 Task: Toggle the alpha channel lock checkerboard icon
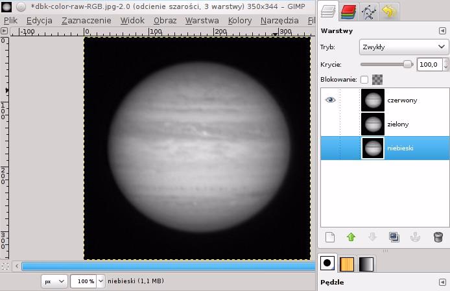click(x=377, y=80)
